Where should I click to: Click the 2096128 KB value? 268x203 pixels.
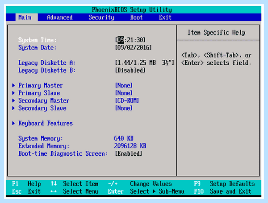tap(130, 146)
